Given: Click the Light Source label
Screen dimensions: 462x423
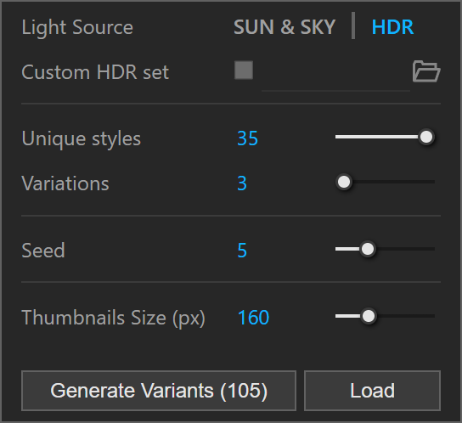Looking at the screenshot, I should 77,27.
